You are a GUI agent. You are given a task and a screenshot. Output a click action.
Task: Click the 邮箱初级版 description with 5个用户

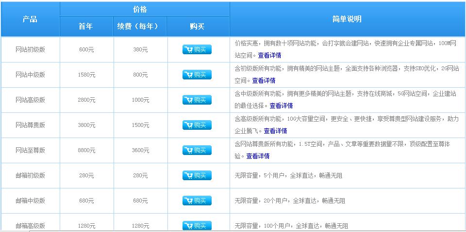pyautogui.click(x=288, y=176)
